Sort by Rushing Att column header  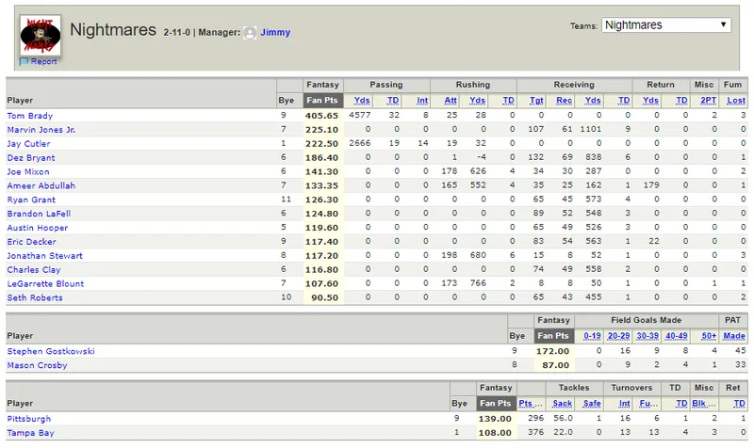[451, 101]
